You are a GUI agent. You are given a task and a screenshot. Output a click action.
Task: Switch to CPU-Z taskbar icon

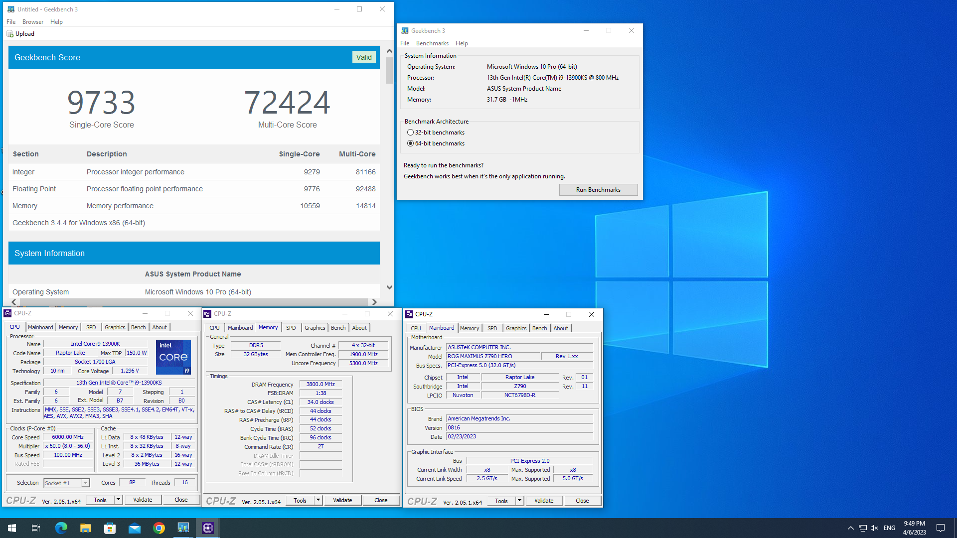pos(208,528)
